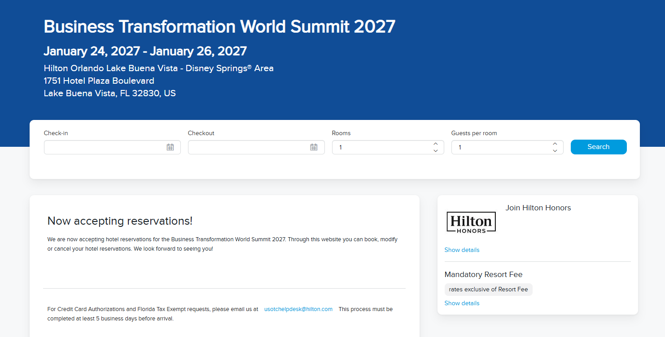Open the Check-in calendar picker icon
The image size is (665, 337).
point(170,147)
